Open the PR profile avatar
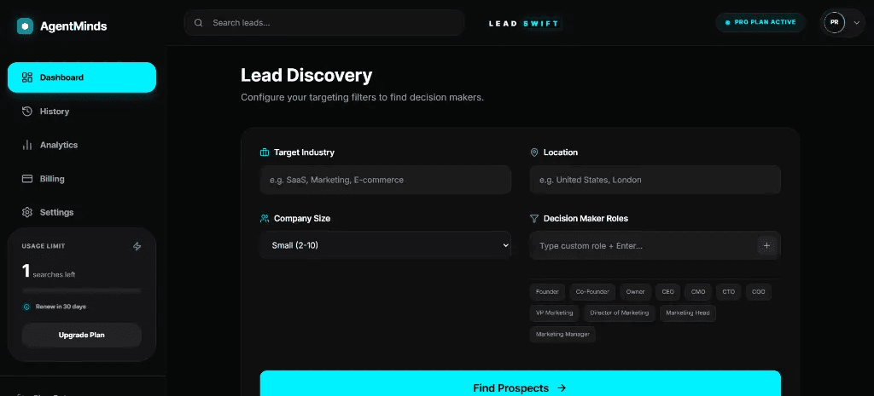The width and height of the screenshot is (874, 396). pos(835,23)
